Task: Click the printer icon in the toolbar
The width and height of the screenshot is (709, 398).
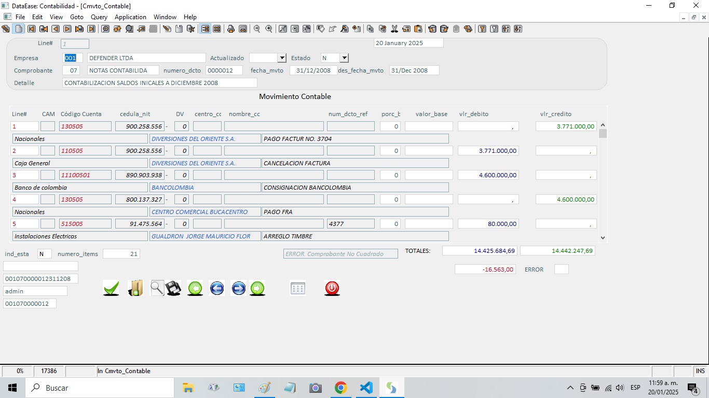Action: [231, 29]
